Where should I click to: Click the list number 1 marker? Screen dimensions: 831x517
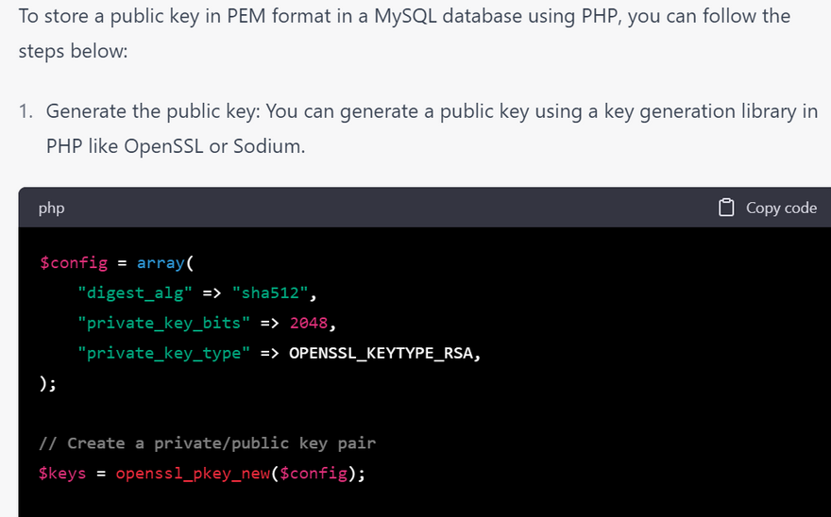[26, 111]
